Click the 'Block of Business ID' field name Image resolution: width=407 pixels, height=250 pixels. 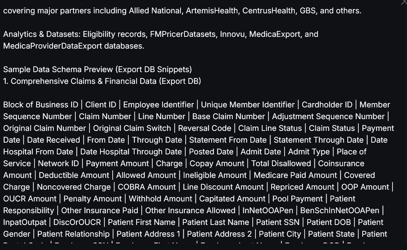pos(40,105)
